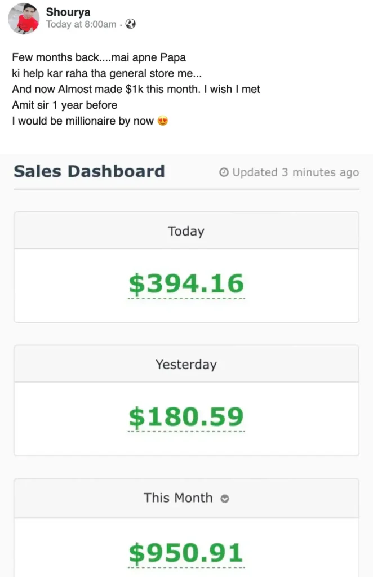
Task: Click the 'Few months back' first post line
Action: pyautogui.click(x=99, y=57)
